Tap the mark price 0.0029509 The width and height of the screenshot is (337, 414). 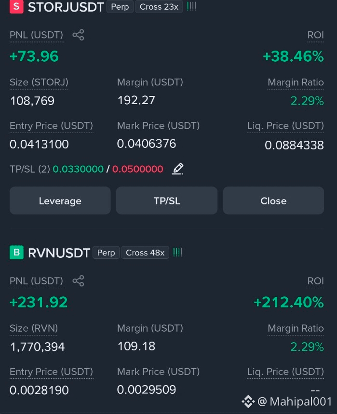tap(146, 390)
